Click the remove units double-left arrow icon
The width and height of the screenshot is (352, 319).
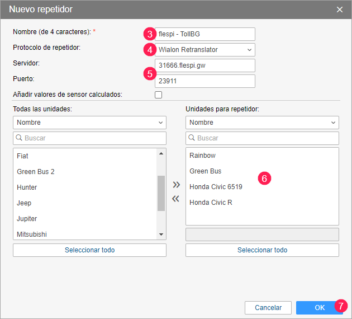click(x=176, y=199)
